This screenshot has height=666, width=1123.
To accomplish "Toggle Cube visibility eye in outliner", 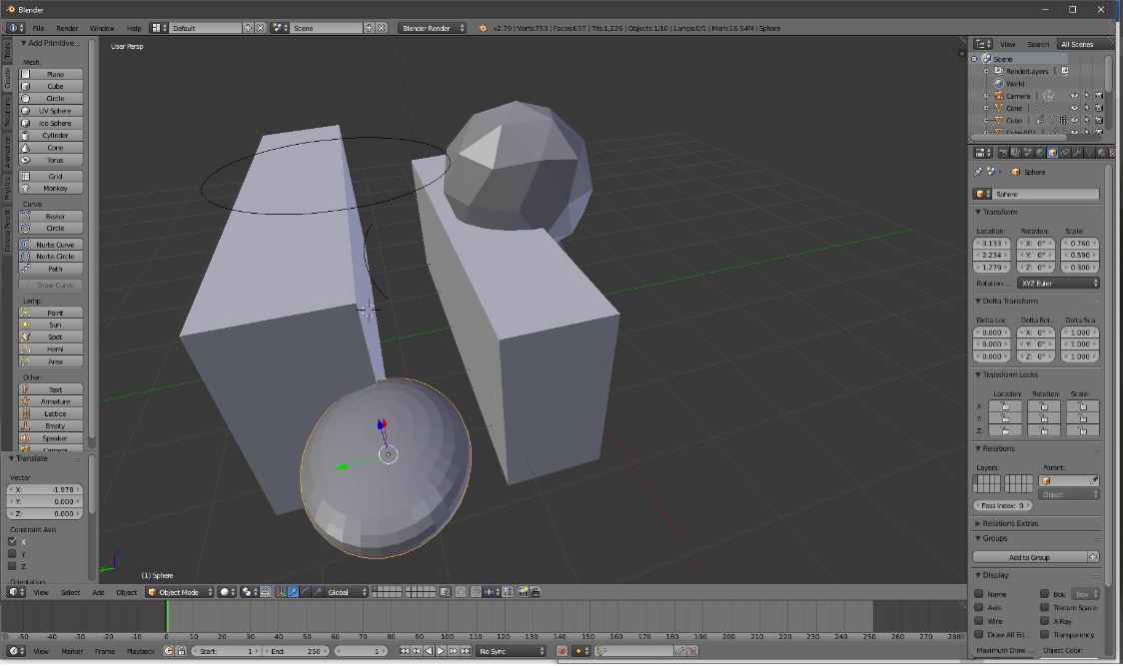I will [1074, 120].
